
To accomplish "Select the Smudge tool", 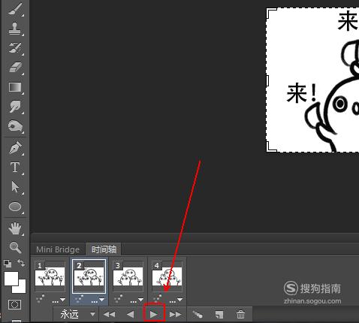I will [15, 107].
